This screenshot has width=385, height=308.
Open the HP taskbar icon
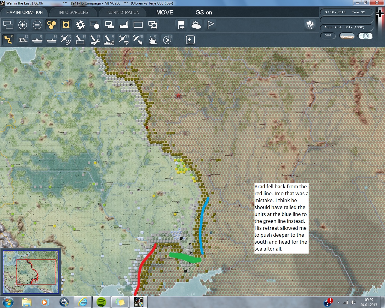[x=64, y=302]
